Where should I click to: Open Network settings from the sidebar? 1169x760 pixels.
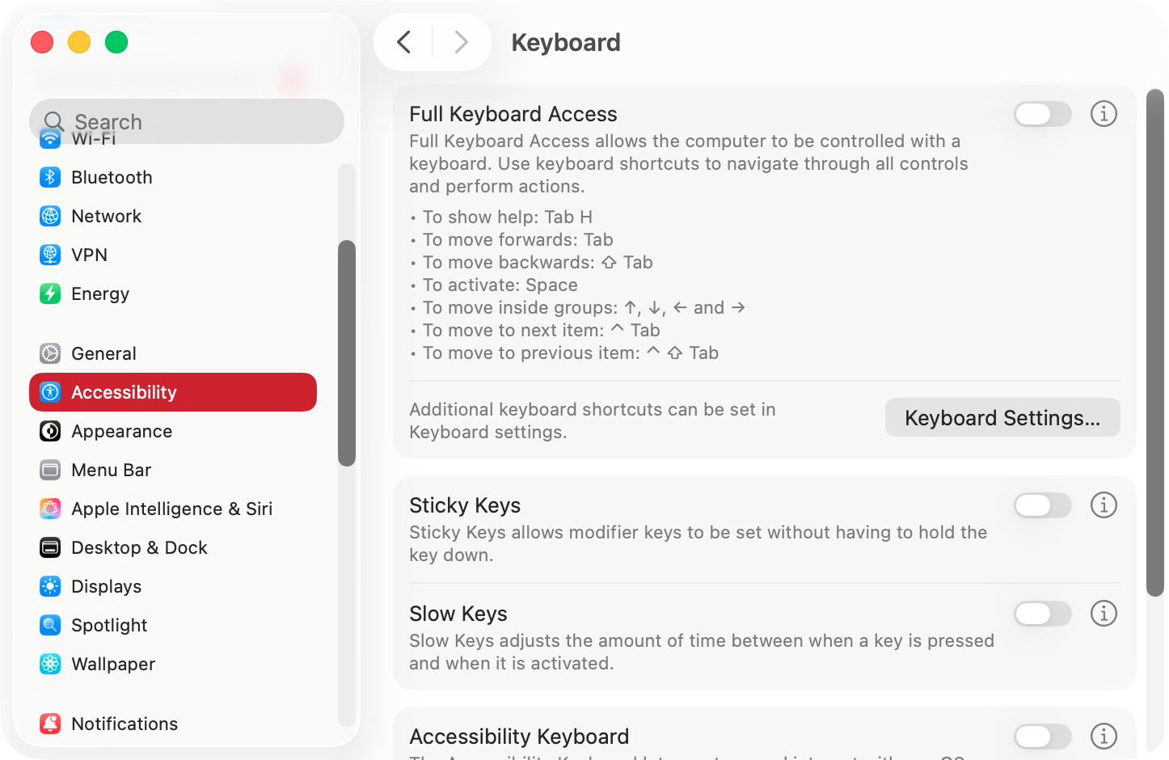[50, 216]
